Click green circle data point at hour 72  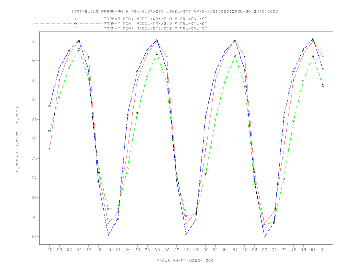(284, 179)
